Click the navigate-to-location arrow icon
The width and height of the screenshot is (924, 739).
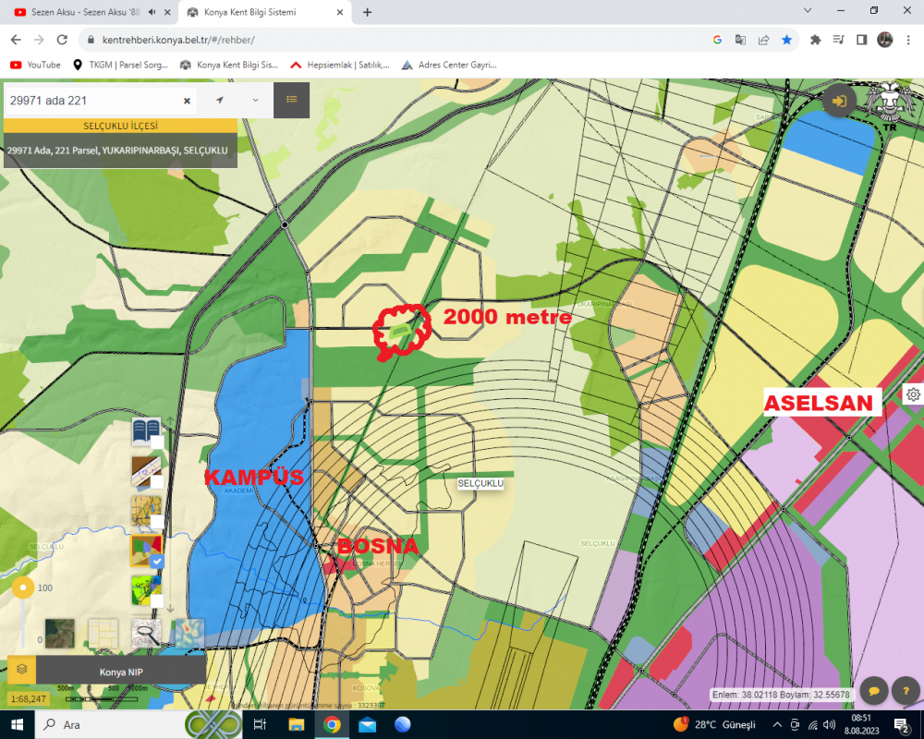[x=220, y=100]
